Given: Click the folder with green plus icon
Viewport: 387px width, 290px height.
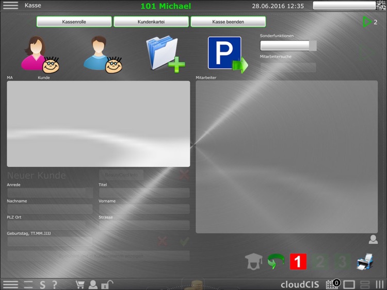Looking at the screenshot, I should (x=165, y=54).
